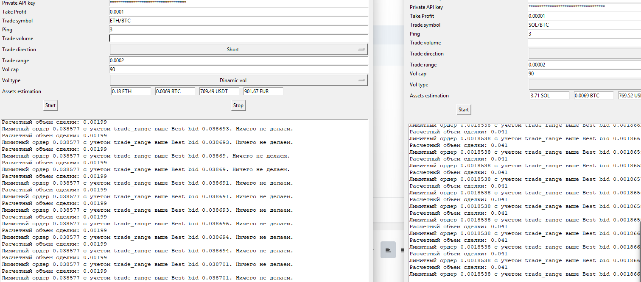Expand the Dinamic vol type dropdown

click(238, 80)
